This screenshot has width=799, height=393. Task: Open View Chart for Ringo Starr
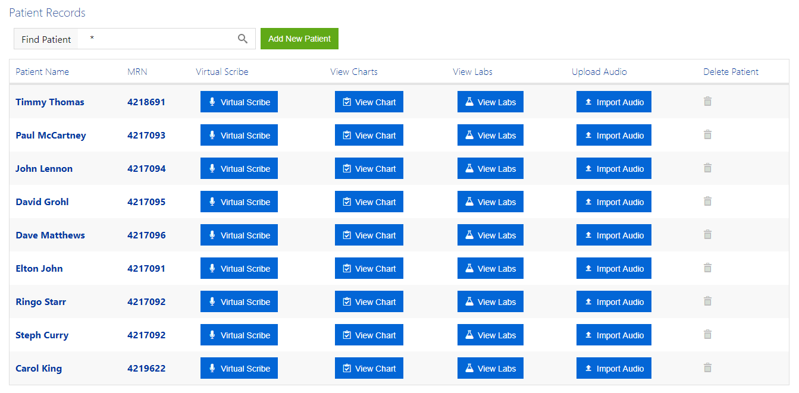click(x=369, y=301)
